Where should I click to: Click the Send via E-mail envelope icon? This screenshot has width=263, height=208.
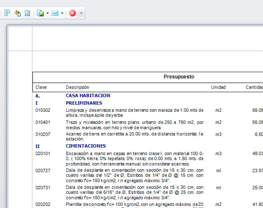click(x=55, y=13)
